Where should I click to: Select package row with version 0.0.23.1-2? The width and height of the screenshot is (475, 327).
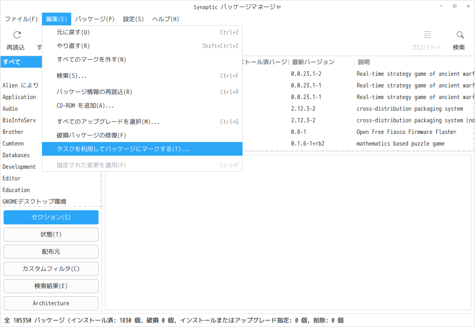tap(358, 74)
